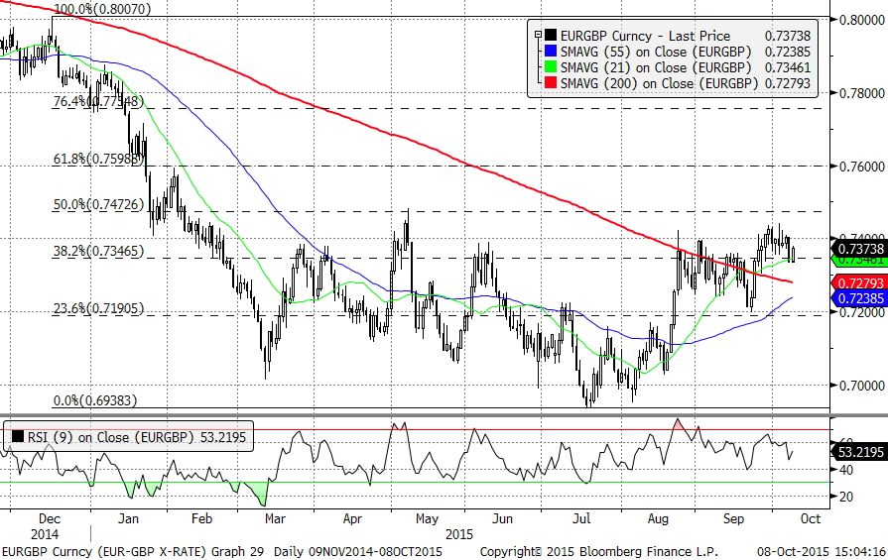Viewport: 888px width, 560px height.
Task: Select SMAVG (21) on Close legend entry
Action: 656,67
